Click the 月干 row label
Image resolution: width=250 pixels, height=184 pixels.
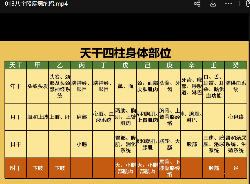point(16,117)
